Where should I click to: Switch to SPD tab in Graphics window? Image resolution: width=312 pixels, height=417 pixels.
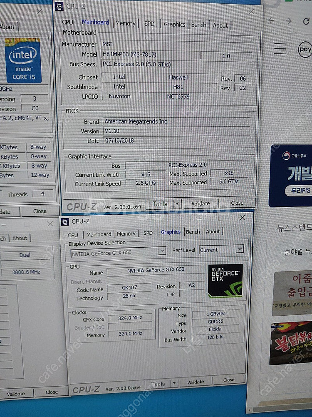click(x=148, y=233)
